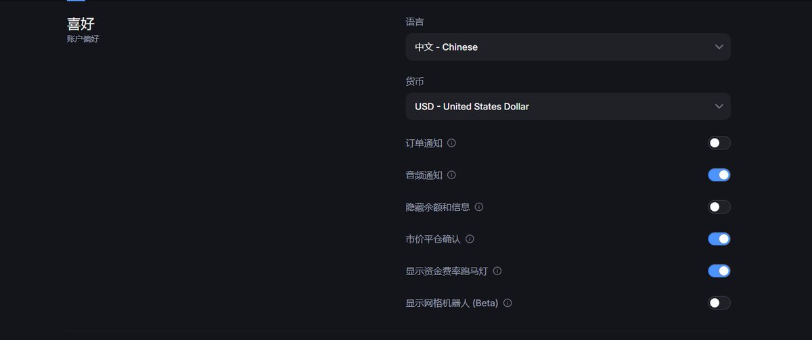This screenshot has width=812, height=340.
Task: Click the 语言 field label
Action: click(415, 22)
